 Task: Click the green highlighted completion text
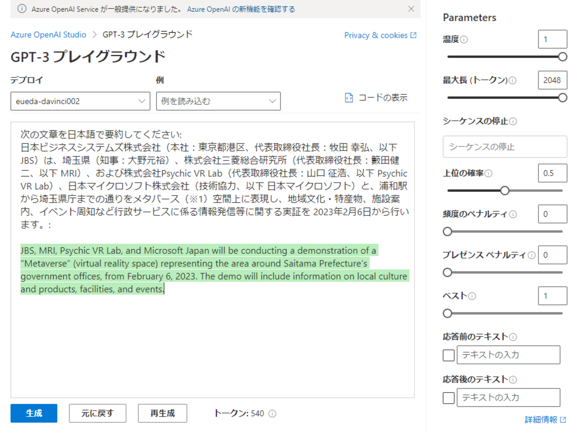tap(214, 270)
